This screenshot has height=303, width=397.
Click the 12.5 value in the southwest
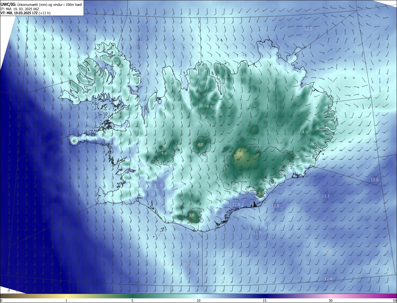pyautogui.click(x=158, y=186)
